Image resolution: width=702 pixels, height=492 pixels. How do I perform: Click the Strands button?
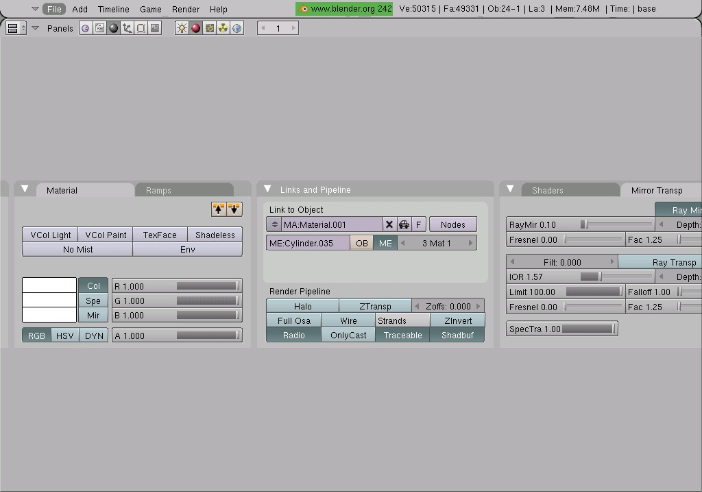pyautogui.click(x=402, y=320)
